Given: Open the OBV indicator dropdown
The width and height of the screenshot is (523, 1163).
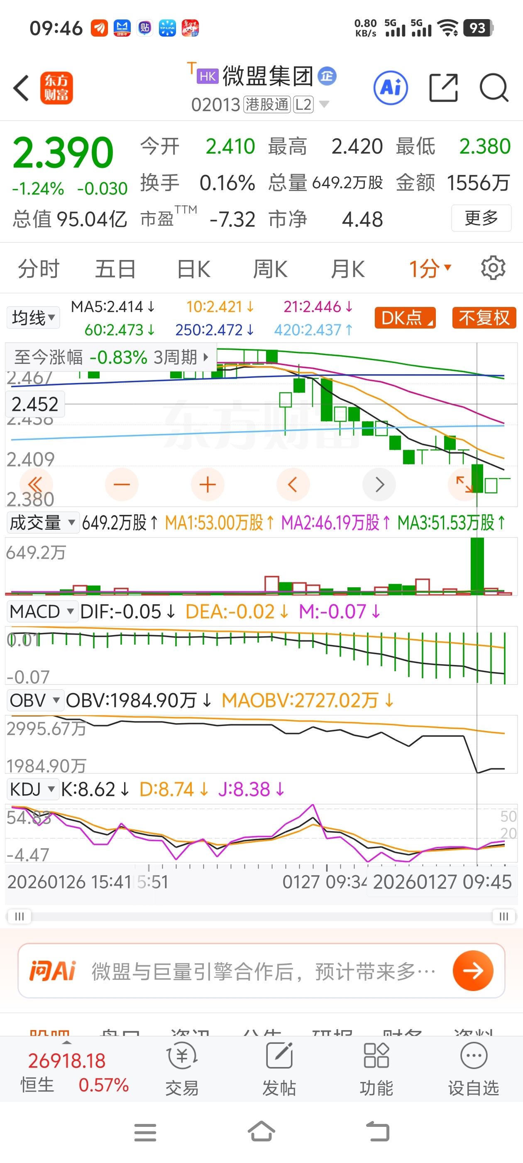Looking at the screenshot, I should [35, 700].
